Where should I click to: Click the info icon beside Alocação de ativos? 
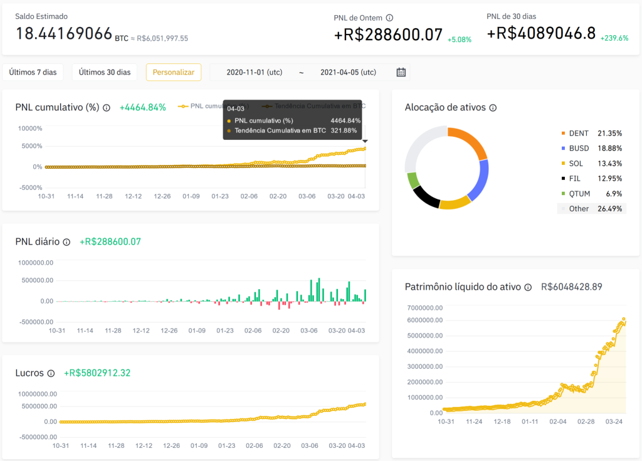pyautogui.click(x=493, y=108)
